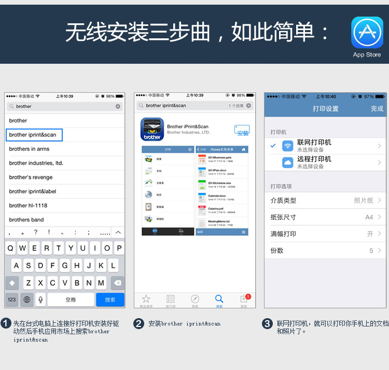389x370 pixels.
Task: Click the App Store icon in banner
Action: [367, 33]
